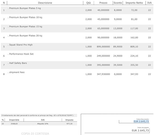
Task: Click price 395,000000 for Half Safety Bars
Action: [103, 65]
